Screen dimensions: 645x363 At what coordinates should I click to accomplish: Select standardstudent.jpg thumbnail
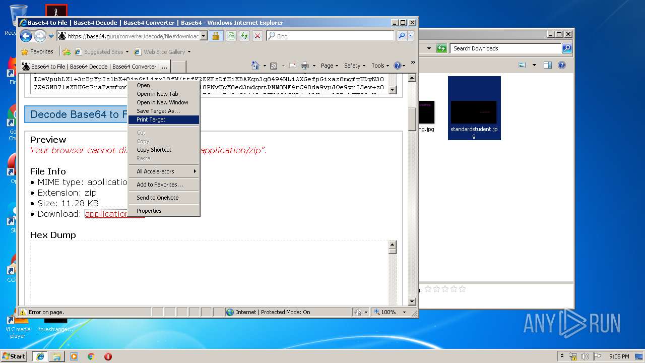[474, 108]
